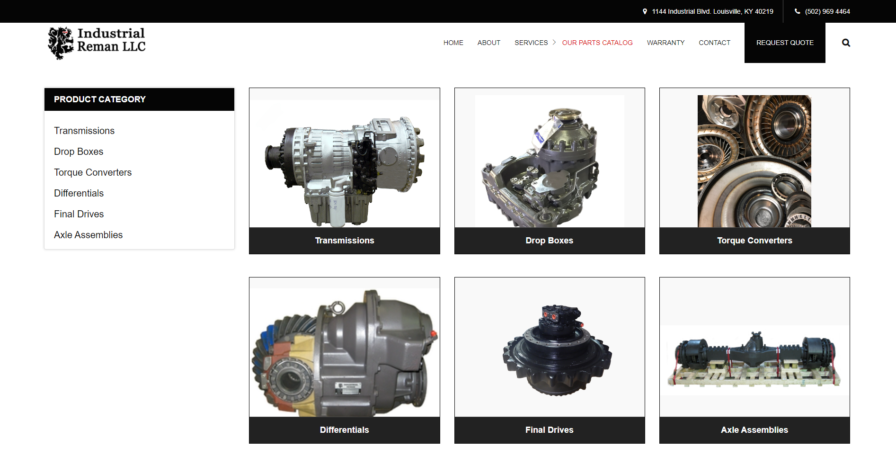Open the search magnifier icon
Image resolution: width=896 pixels, height=456 pixels.
coord(845,43)
